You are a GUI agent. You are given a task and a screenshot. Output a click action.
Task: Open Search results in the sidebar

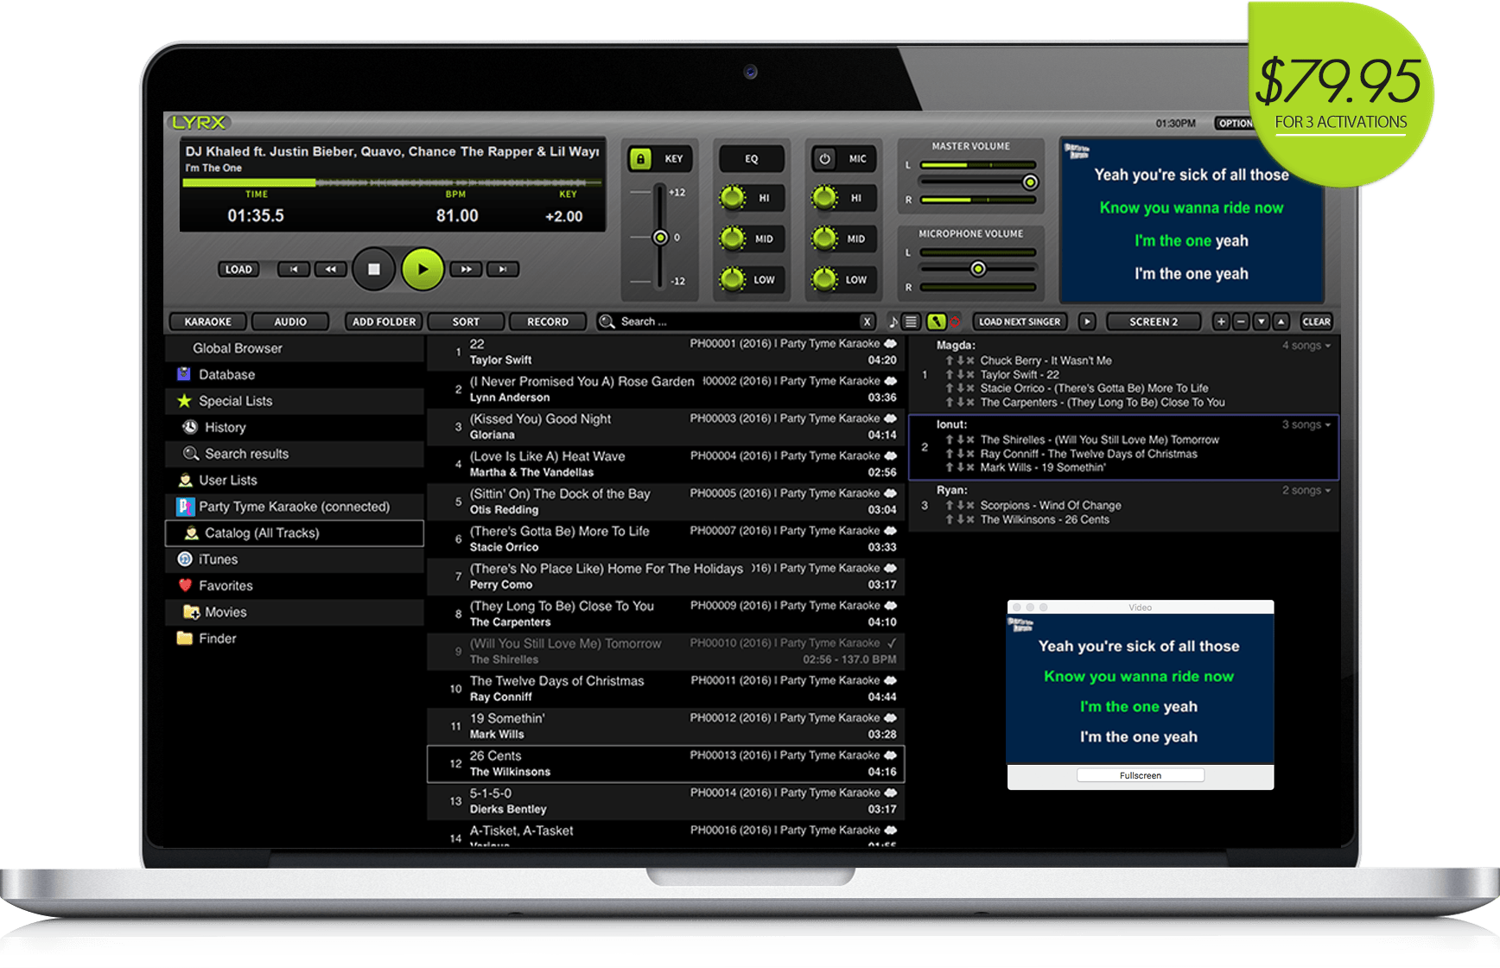(x=295, y=454)
